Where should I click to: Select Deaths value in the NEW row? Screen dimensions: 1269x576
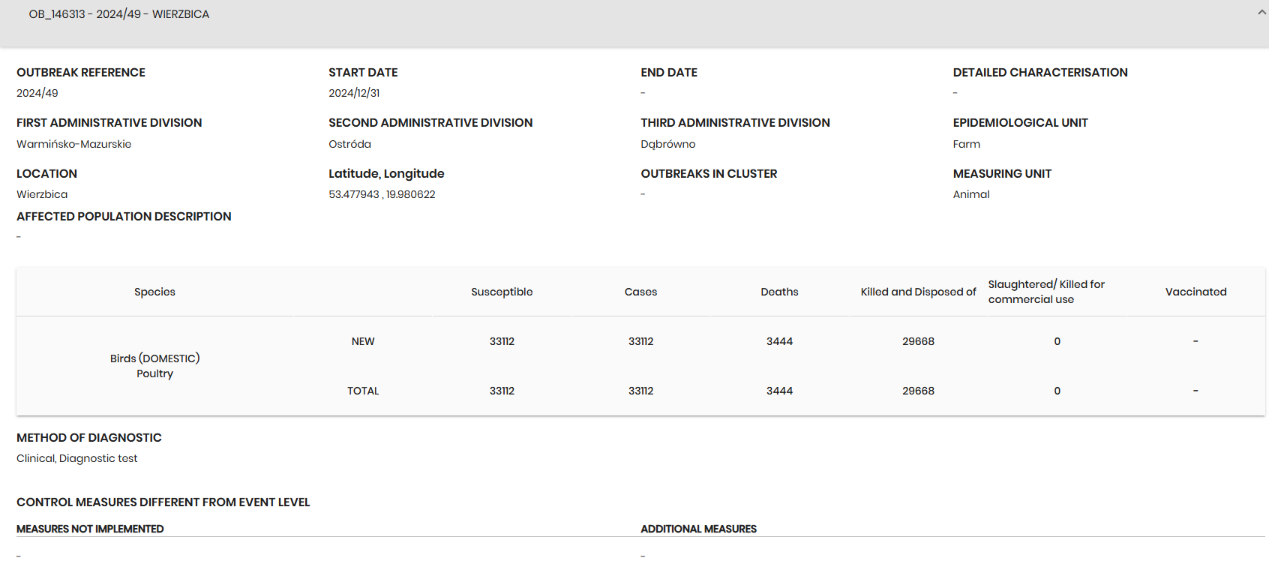click(779, 341)
